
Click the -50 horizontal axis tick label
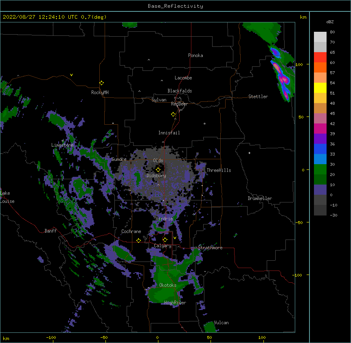104,337
